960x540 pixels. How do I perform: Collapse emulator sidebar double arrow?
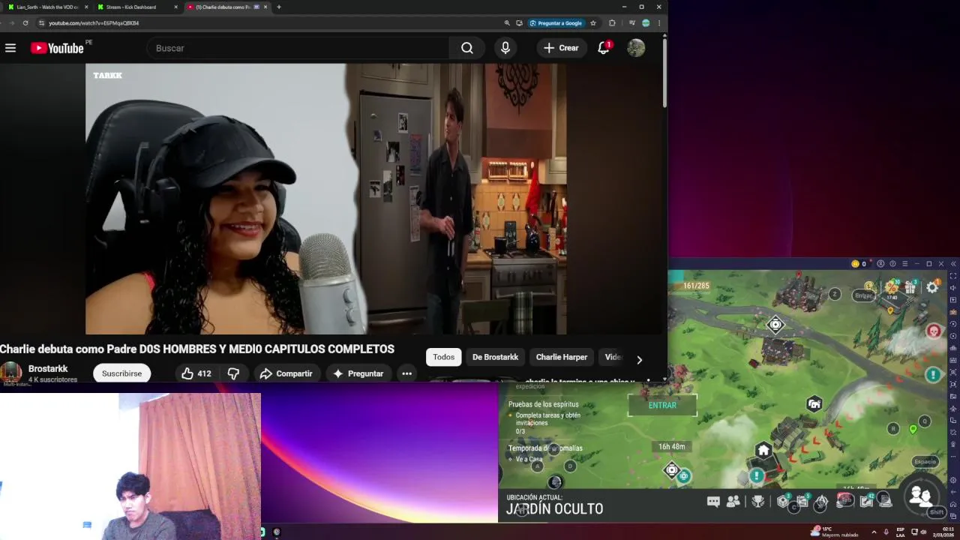click(x=953, y=264)
